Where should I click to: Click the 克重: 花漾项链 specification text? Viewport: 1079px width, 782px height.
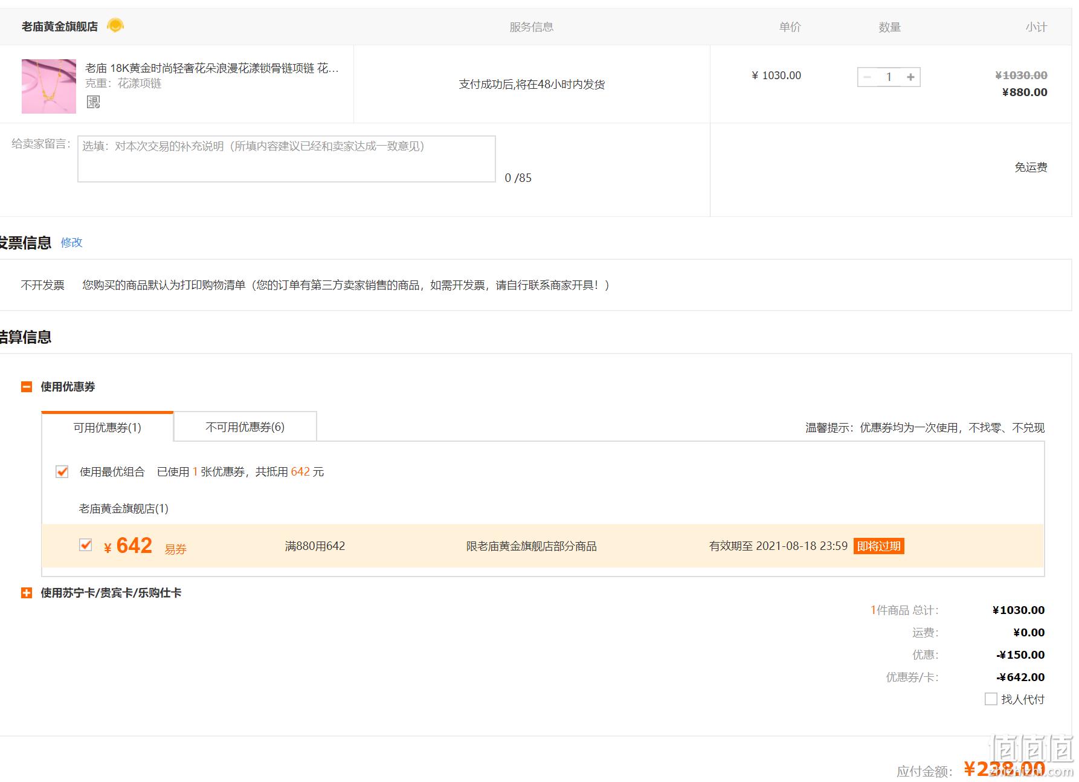[x=123, y=83]
